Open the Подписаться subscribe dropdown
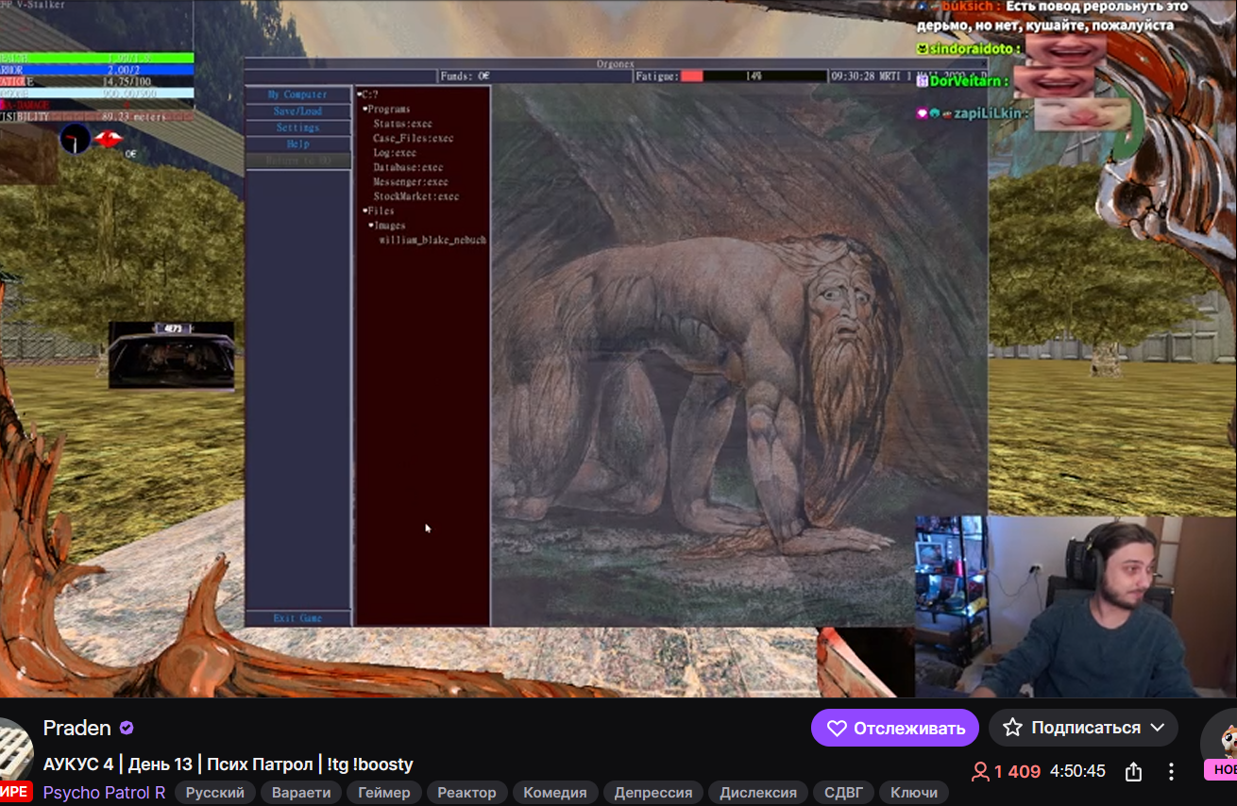 click(x=1083, y=728)
